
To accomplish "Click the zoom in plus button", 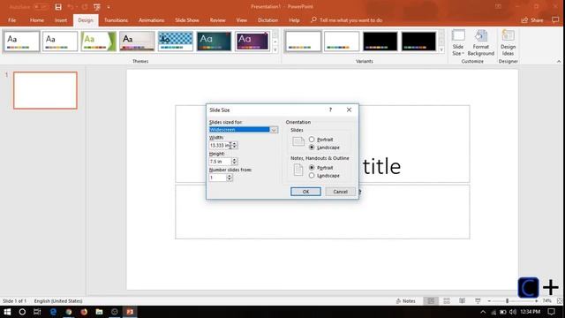I will click(536, 300).
